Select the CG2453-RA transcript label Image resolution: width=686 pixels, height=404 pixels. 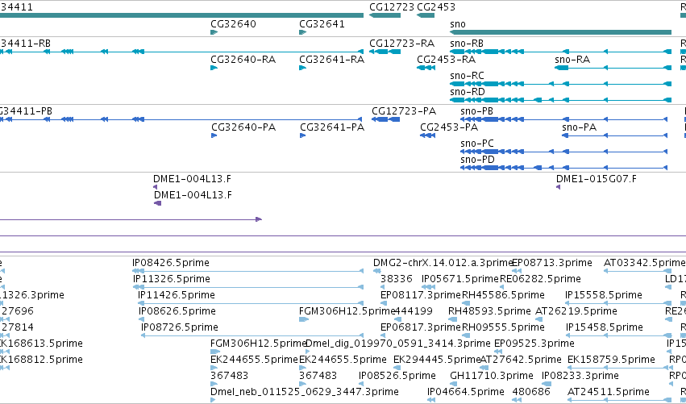click(447, 60)
